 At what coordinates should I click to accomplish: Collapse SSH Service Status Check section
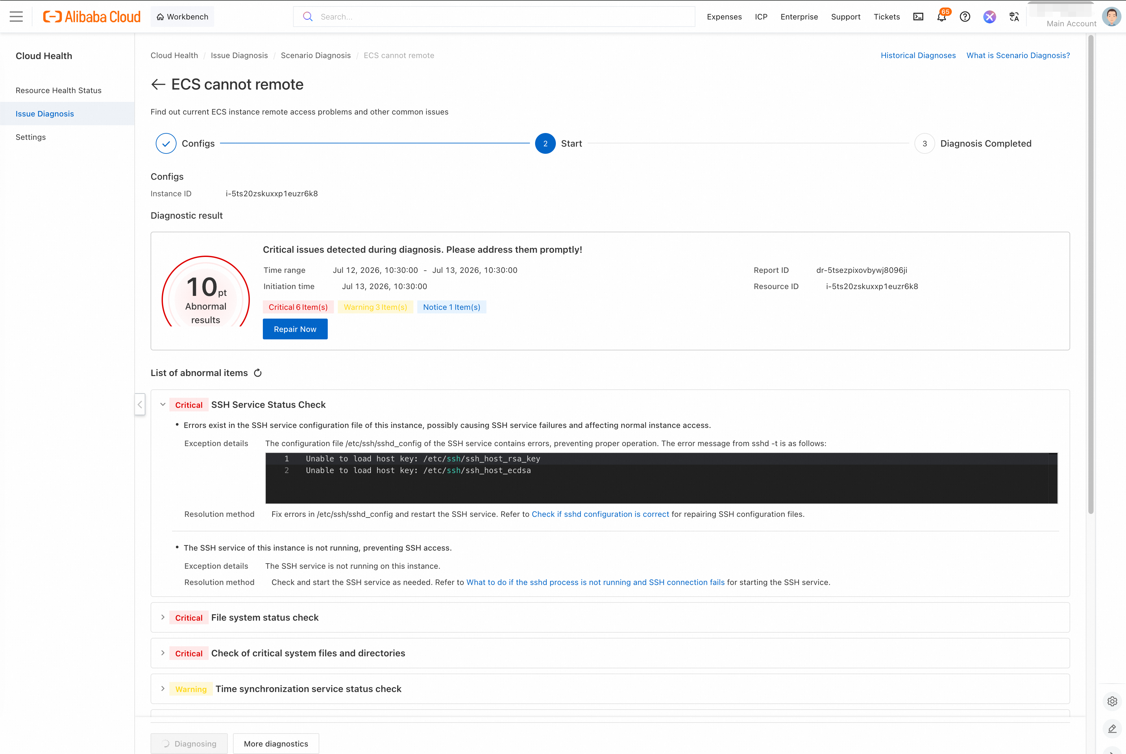tap(163, 405)
